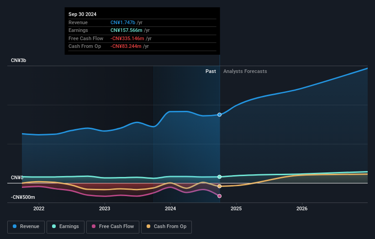Click the tooltip date Sep 30 2024
Image resolution: width=375 pixels, height=239 pixels.
point(82,14)
